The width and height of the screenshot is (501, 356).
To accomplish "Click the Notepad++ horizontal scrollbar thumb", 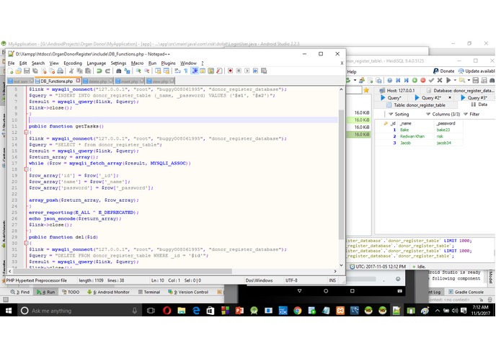I will (122, 271).
